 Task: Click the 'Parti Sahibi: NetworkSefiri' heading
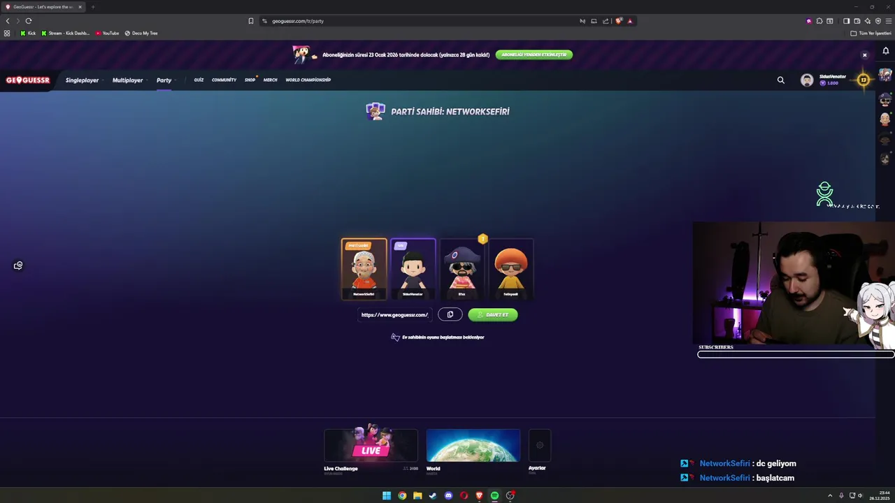pyautogui.click(x=450, y=112)
